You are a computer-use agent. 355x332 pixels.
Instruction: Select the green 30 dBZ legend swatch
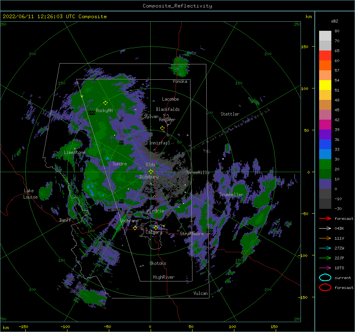[325, 164]
